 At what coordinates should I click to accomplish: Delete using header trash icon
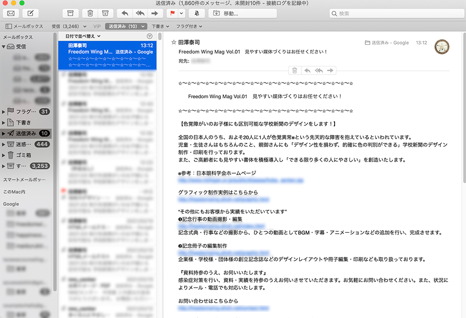click(x=295, y=70)
